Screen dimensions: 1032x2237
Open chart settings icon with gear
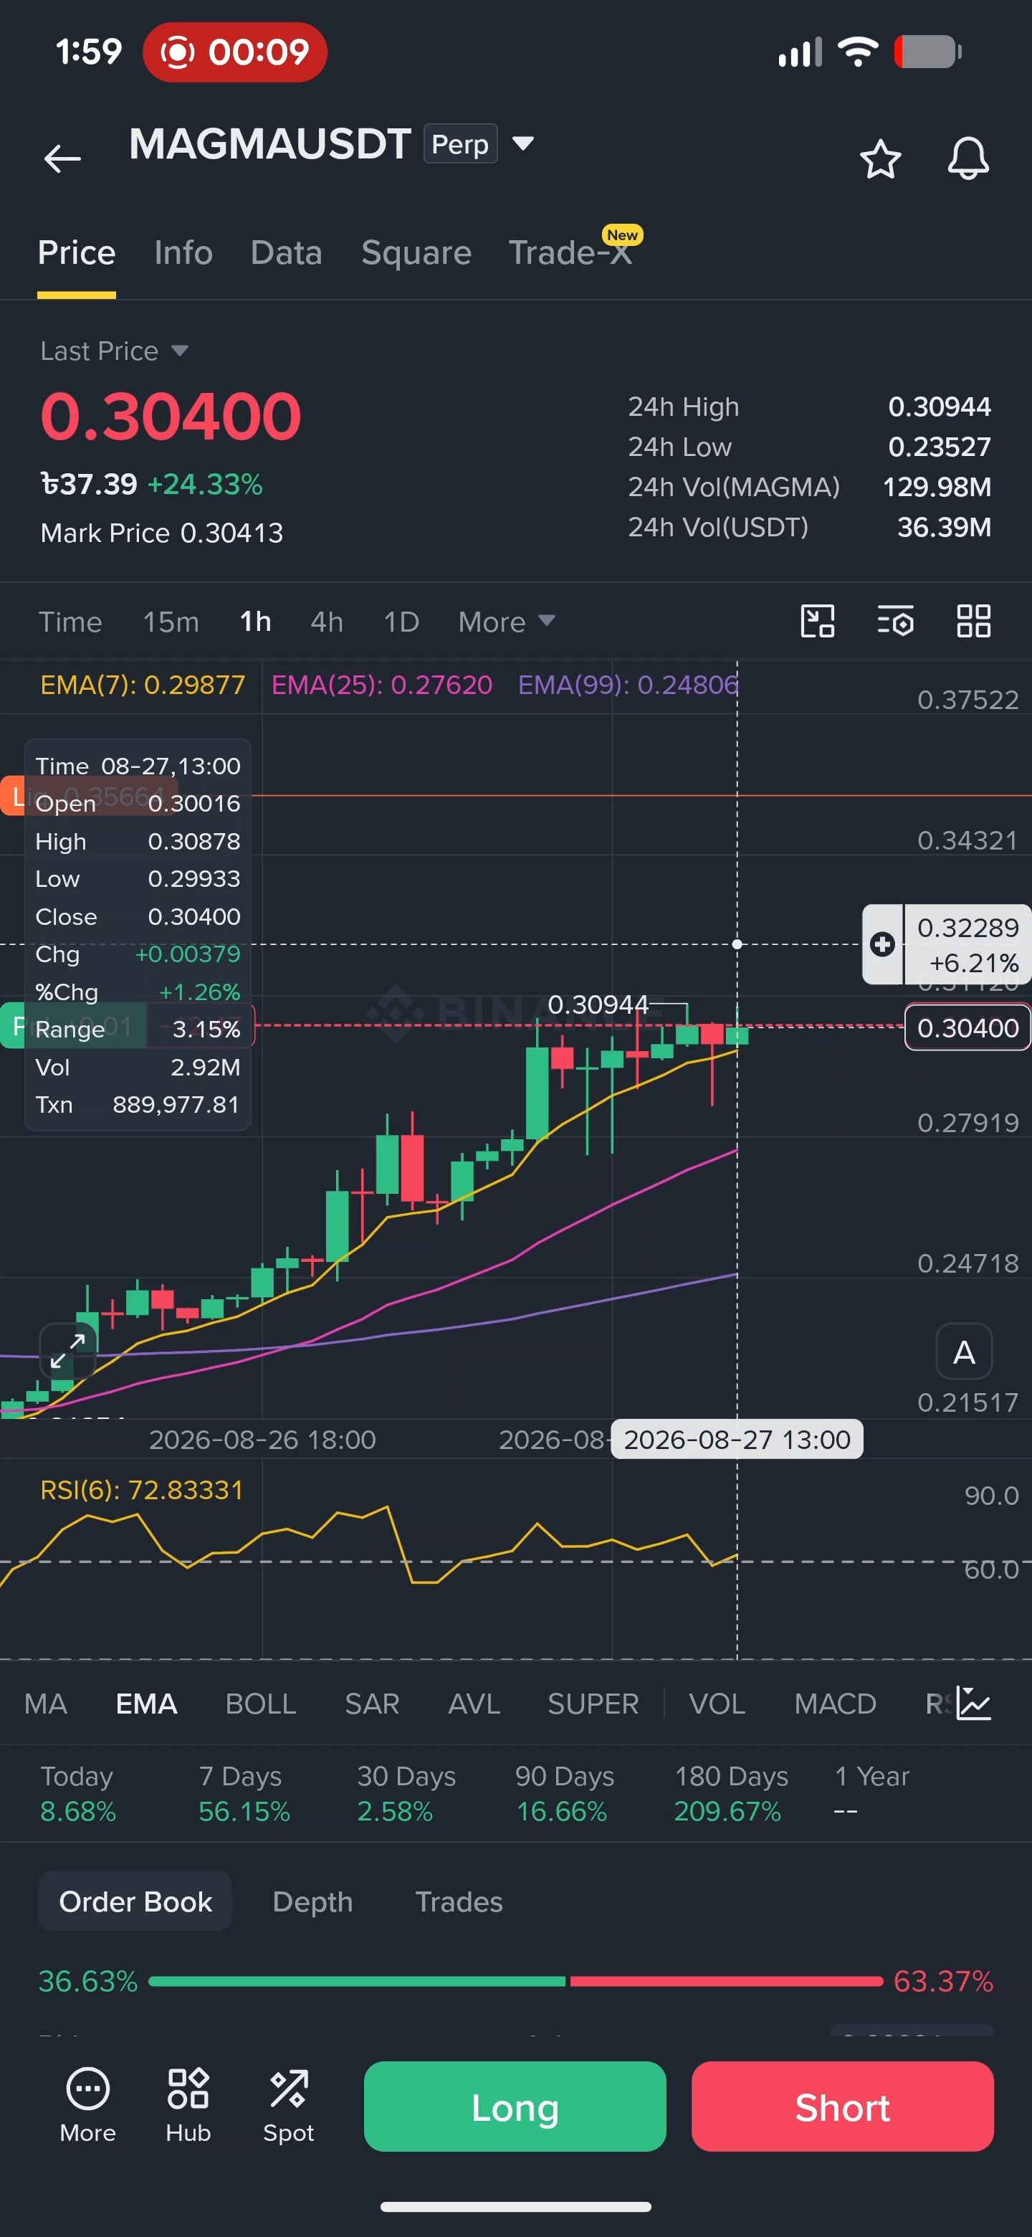[895, 622]
